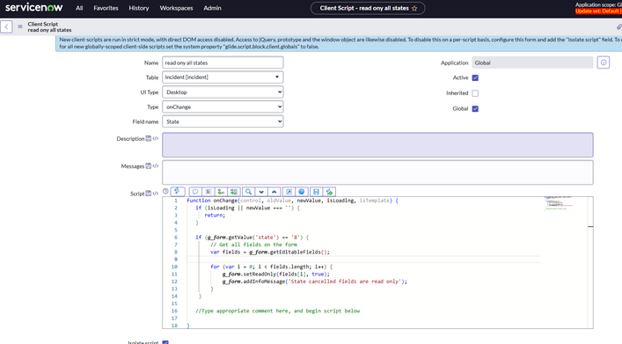Viewport: 622px width, 344px height.
Task: Open the ServiceNow home logo
Action: click(34, 8)
